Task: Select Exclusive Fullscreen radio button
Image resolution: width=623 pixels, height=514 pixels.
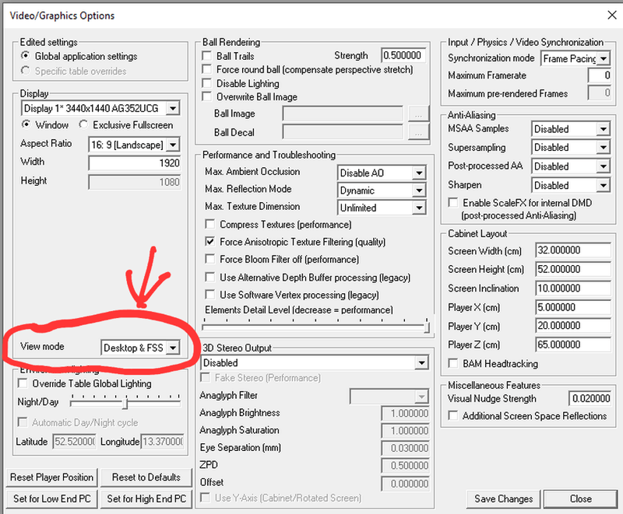Action: coord(83,124)
